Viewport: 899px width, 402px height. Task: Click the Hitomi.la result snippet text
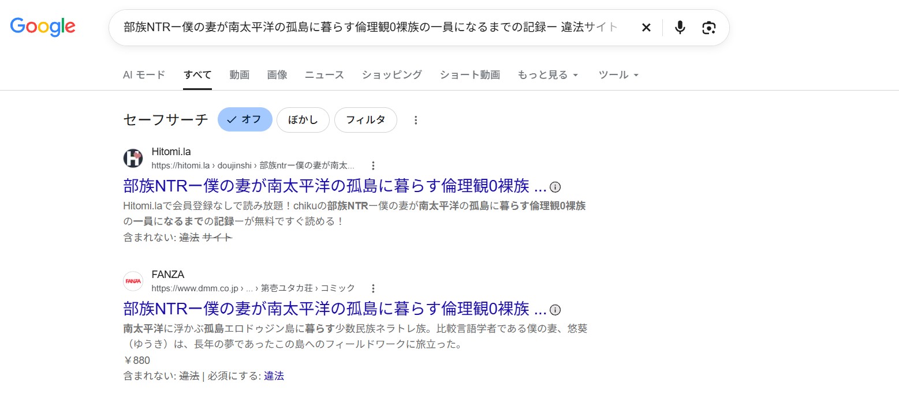click(355, 213)
